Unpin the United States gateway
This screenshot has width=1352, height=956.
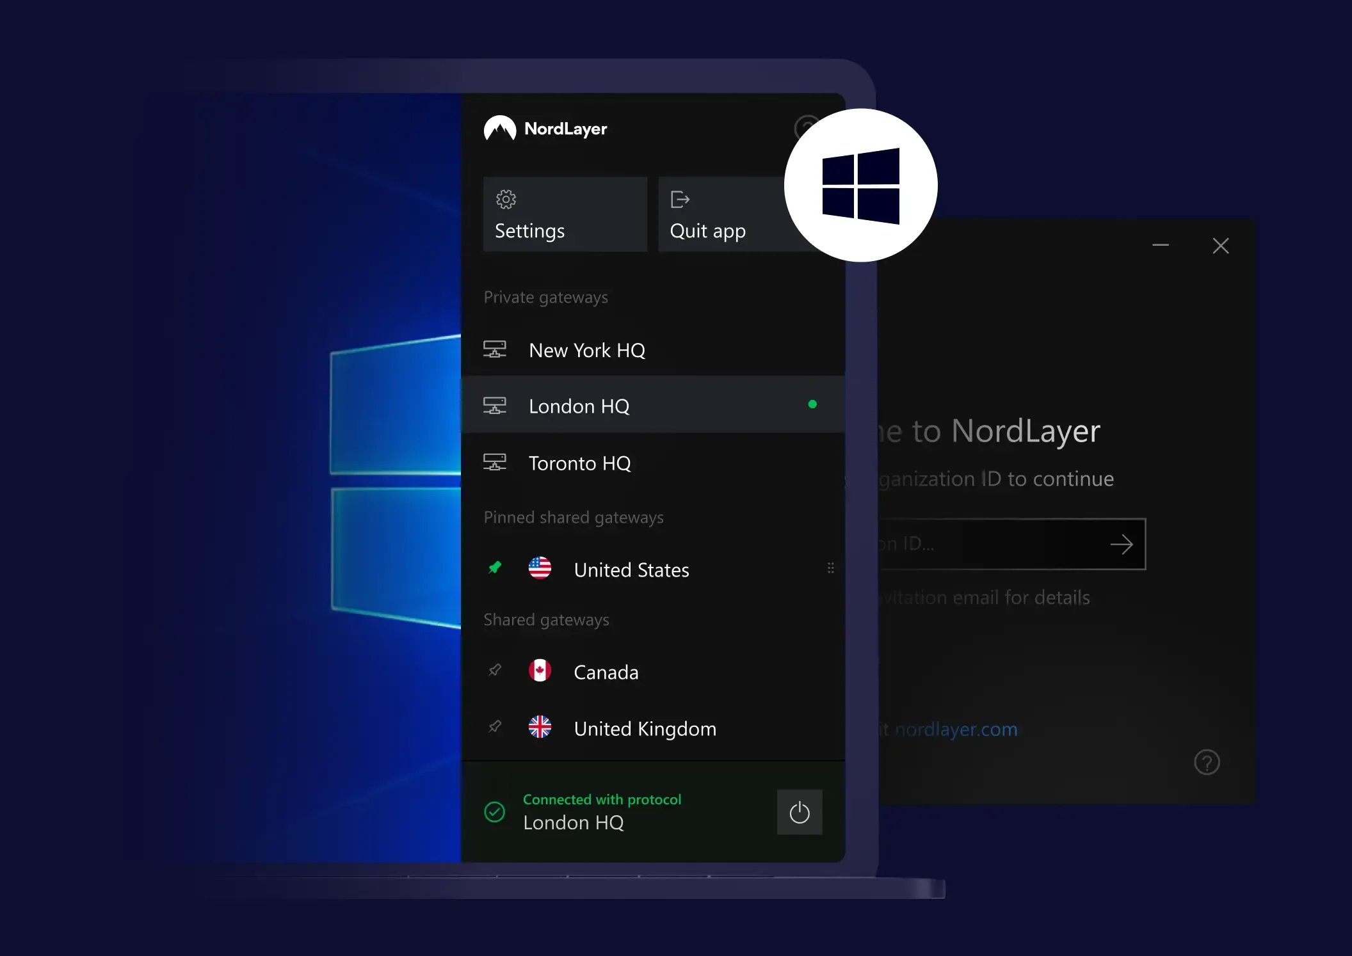click(x=495, y=568)
